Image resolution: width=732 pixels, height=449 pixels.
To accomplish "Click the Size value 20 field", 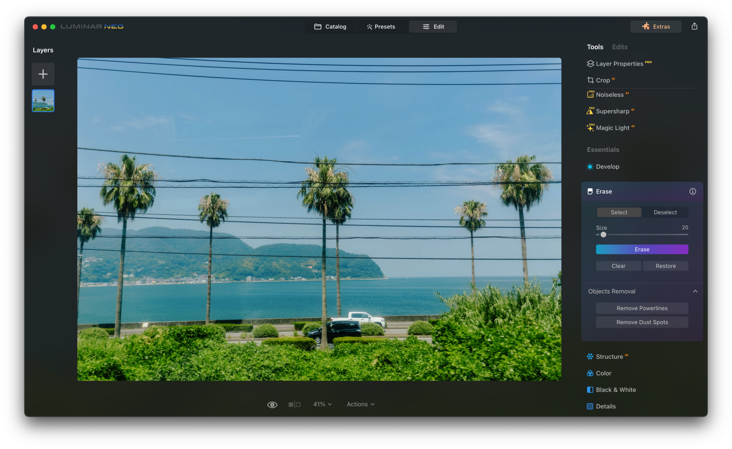I will click(685, 228).
